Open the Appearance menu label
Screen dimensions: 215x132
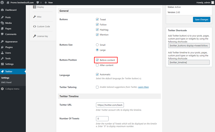(11, 42)
